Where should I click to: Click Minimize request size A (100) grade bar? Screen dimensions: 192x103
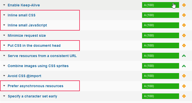tap(160, 36)
